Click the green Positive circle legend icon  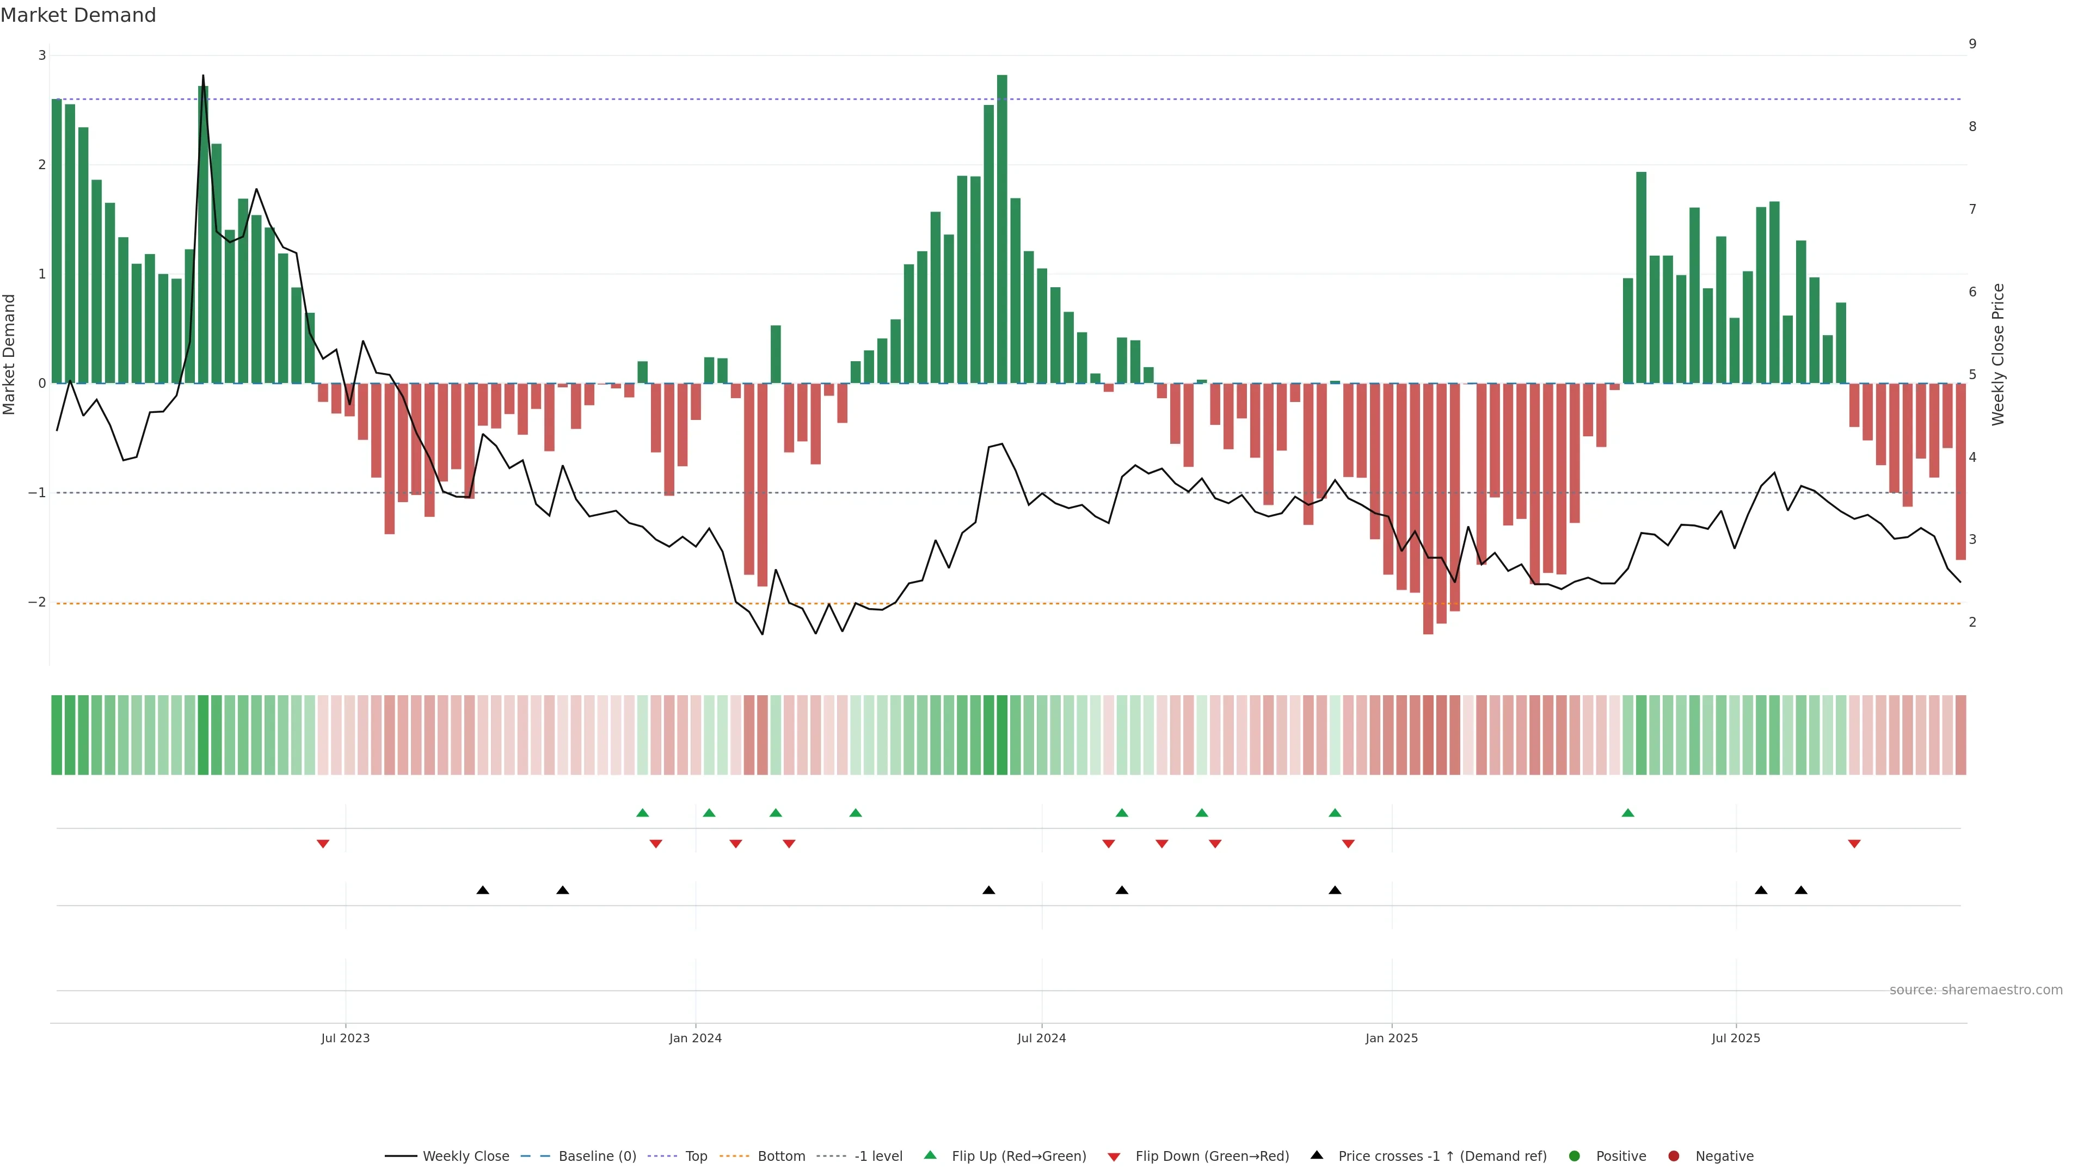click(x=1574, y=1155)
